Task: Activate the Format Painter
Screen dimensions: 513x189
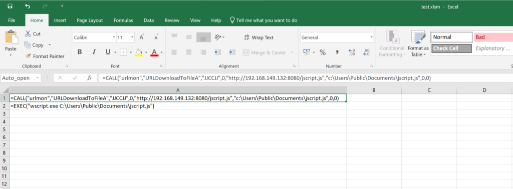Action: (45, 56)
